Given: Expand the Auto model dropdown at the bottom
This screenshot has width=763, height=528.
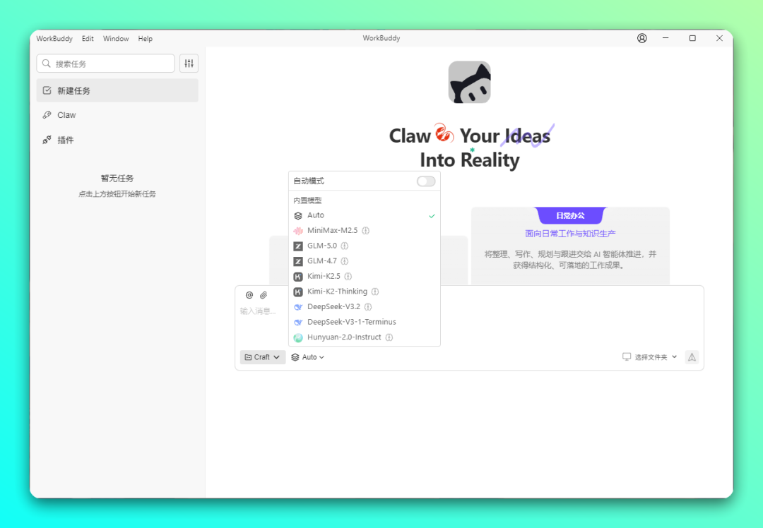Looking at the screenshot, I should tap(307, 357).
